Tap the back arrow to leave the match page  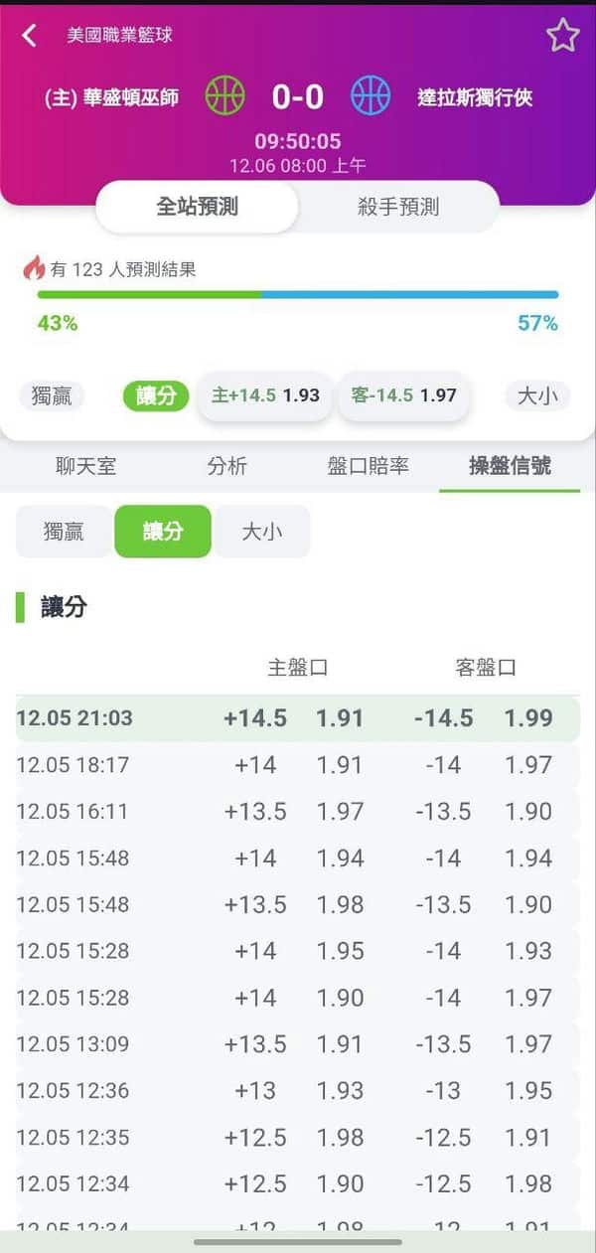coord(27,34)
